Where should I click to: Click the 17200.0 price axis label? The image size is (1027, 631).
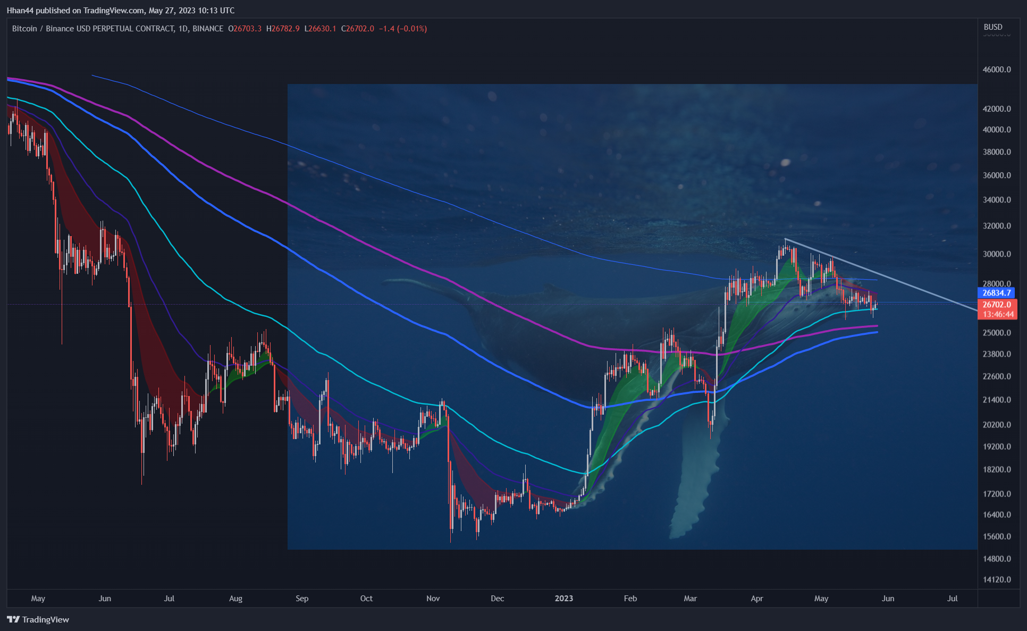[997, 494]
